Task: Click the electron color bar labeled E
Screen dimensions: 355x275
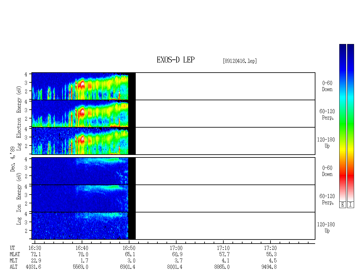Action: (342, 123)
